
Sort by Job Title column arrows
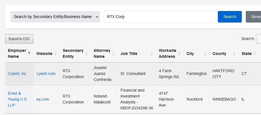click(x=152, y=54)
